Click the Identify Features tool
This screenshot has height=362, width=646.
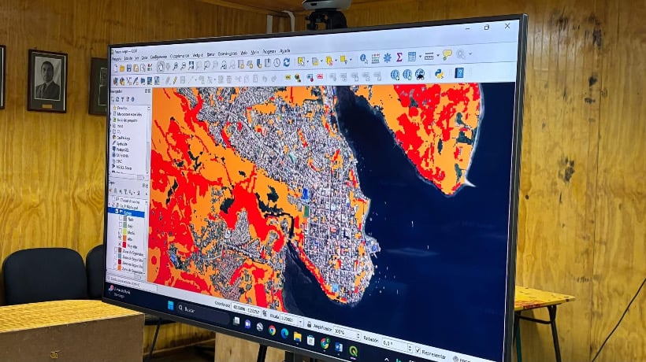(x=363, y=58)
